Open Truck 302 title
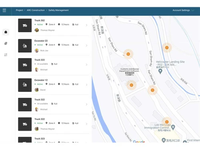 [40, 20]
